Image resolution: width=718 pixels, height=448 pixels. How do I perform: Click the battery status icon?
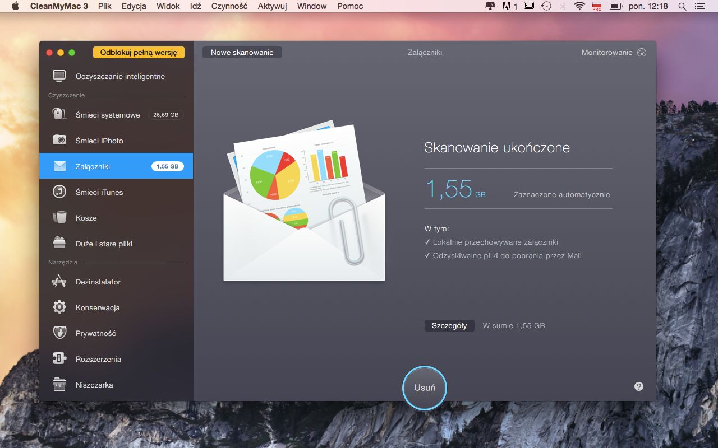click(616, 6)
